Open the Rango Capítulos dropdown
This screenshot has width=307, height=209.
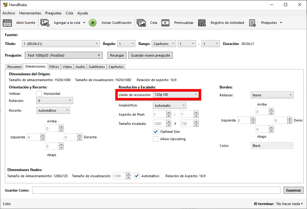tap(164, 44)
